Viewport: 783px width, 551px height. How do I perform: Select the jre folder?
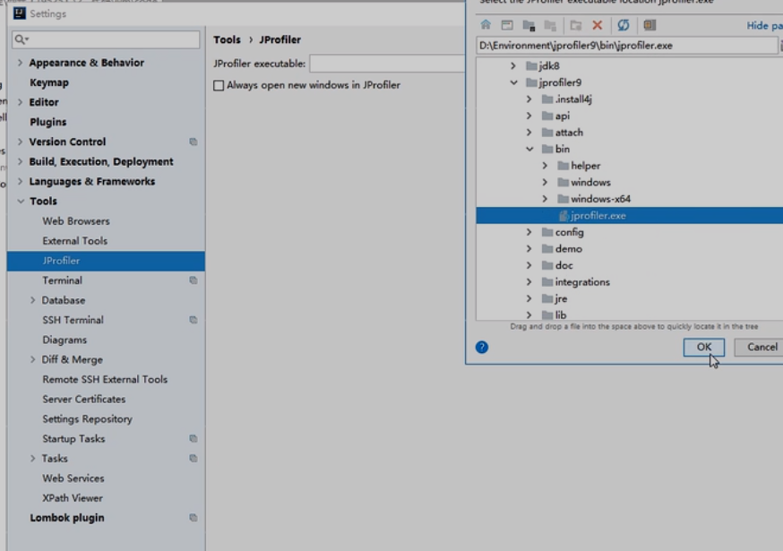point(561,298)
